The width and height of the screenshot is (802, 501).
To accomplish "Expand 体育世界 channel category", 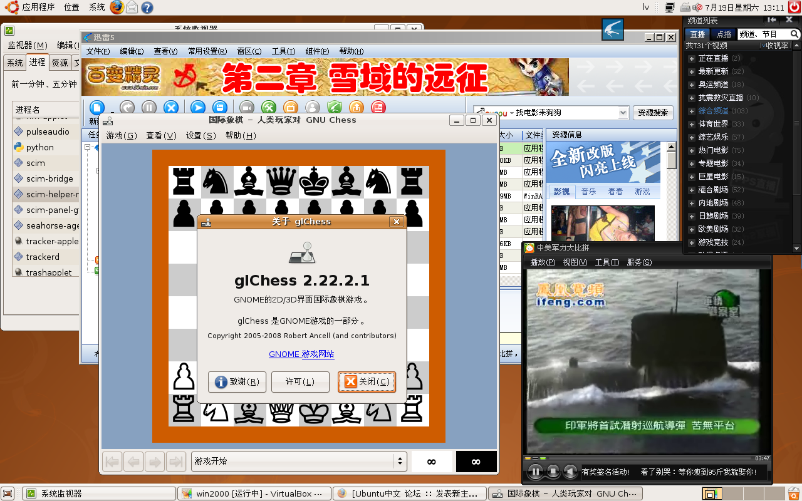I will point(692,124).
